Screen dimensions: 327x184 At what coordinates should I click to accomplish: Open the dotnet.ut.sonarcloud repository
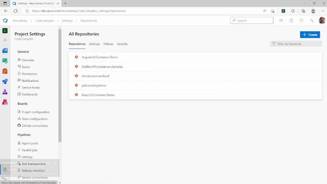tap(96, 76)
